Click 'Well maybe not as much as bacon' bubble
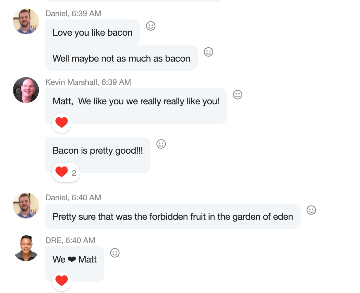Image resolution: width=360 pixels, height=293 pixels. tap(121, 58)
